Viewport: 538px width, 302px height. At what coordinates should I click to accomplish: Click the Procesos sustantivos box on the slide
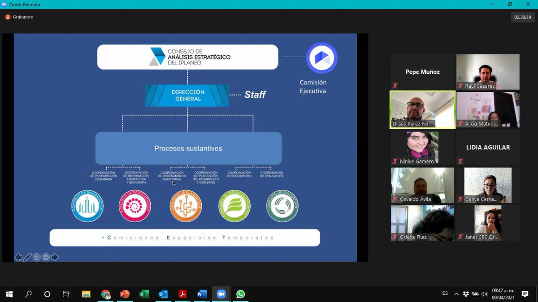pos(188,148)
